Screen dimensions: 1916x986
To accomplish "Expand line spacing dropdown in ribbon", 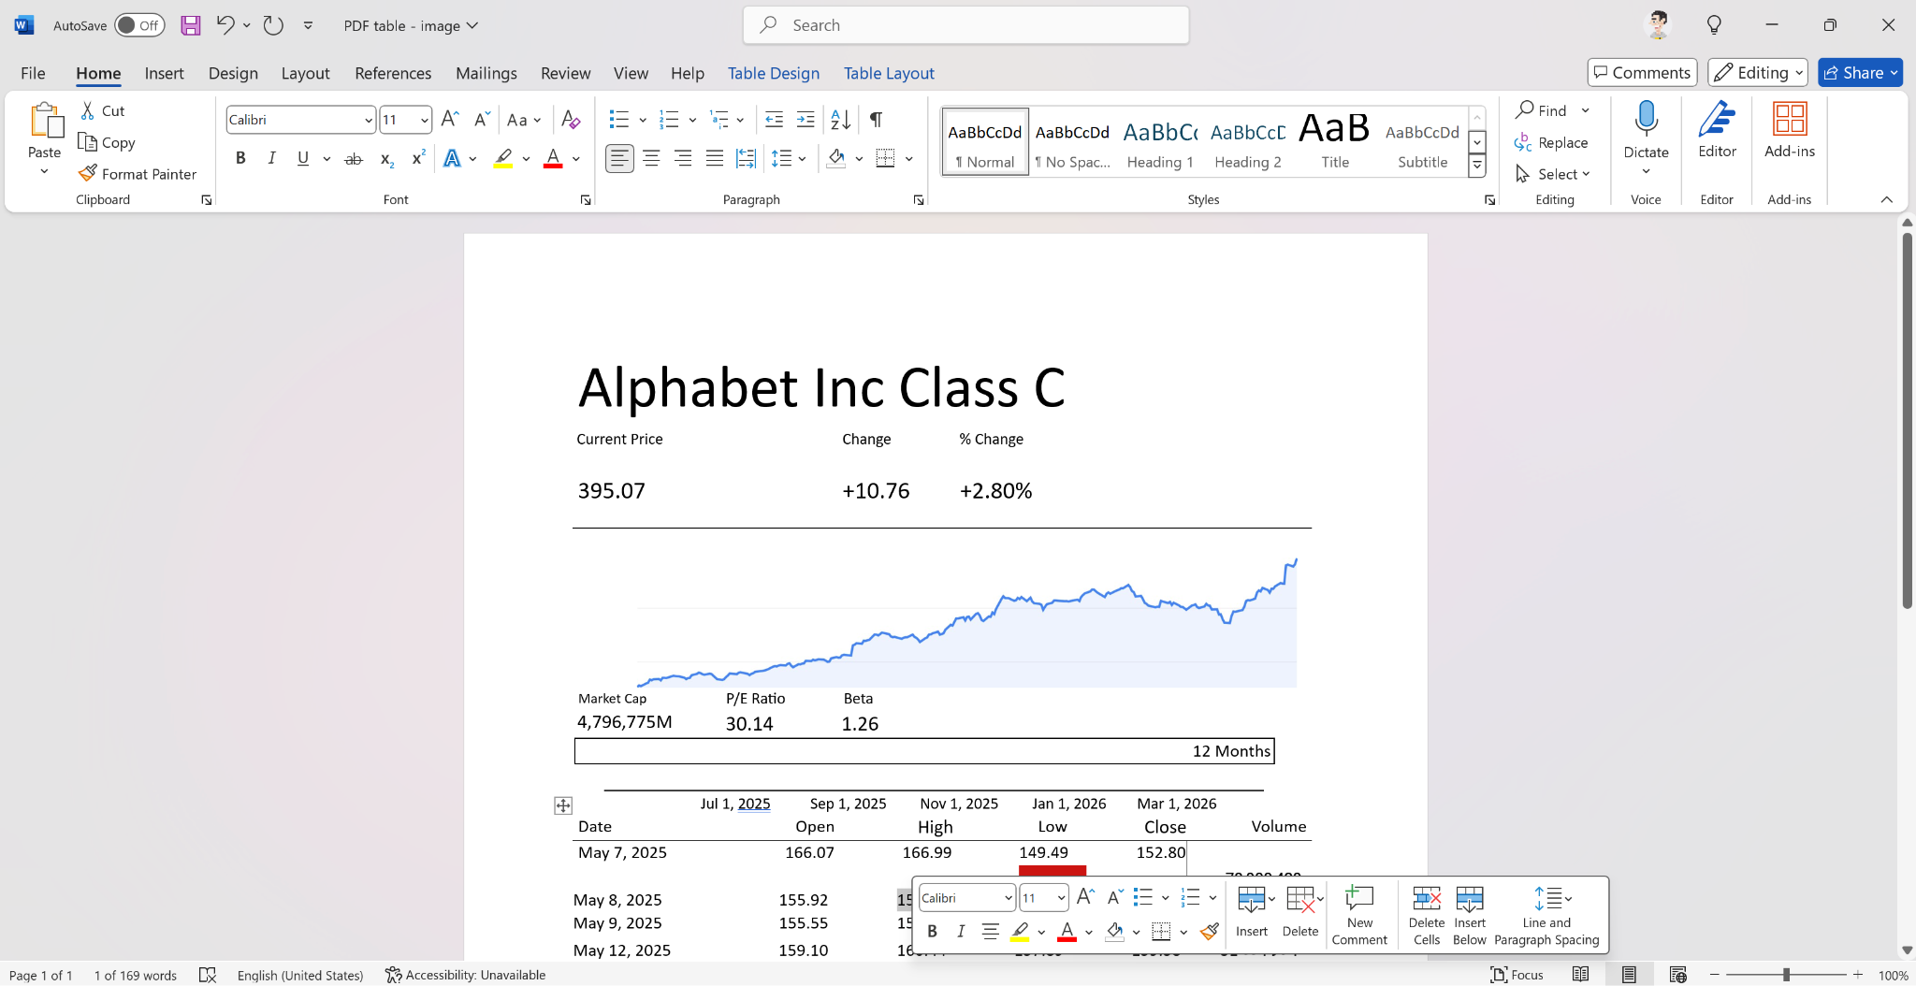I will [x=802, y=159].
